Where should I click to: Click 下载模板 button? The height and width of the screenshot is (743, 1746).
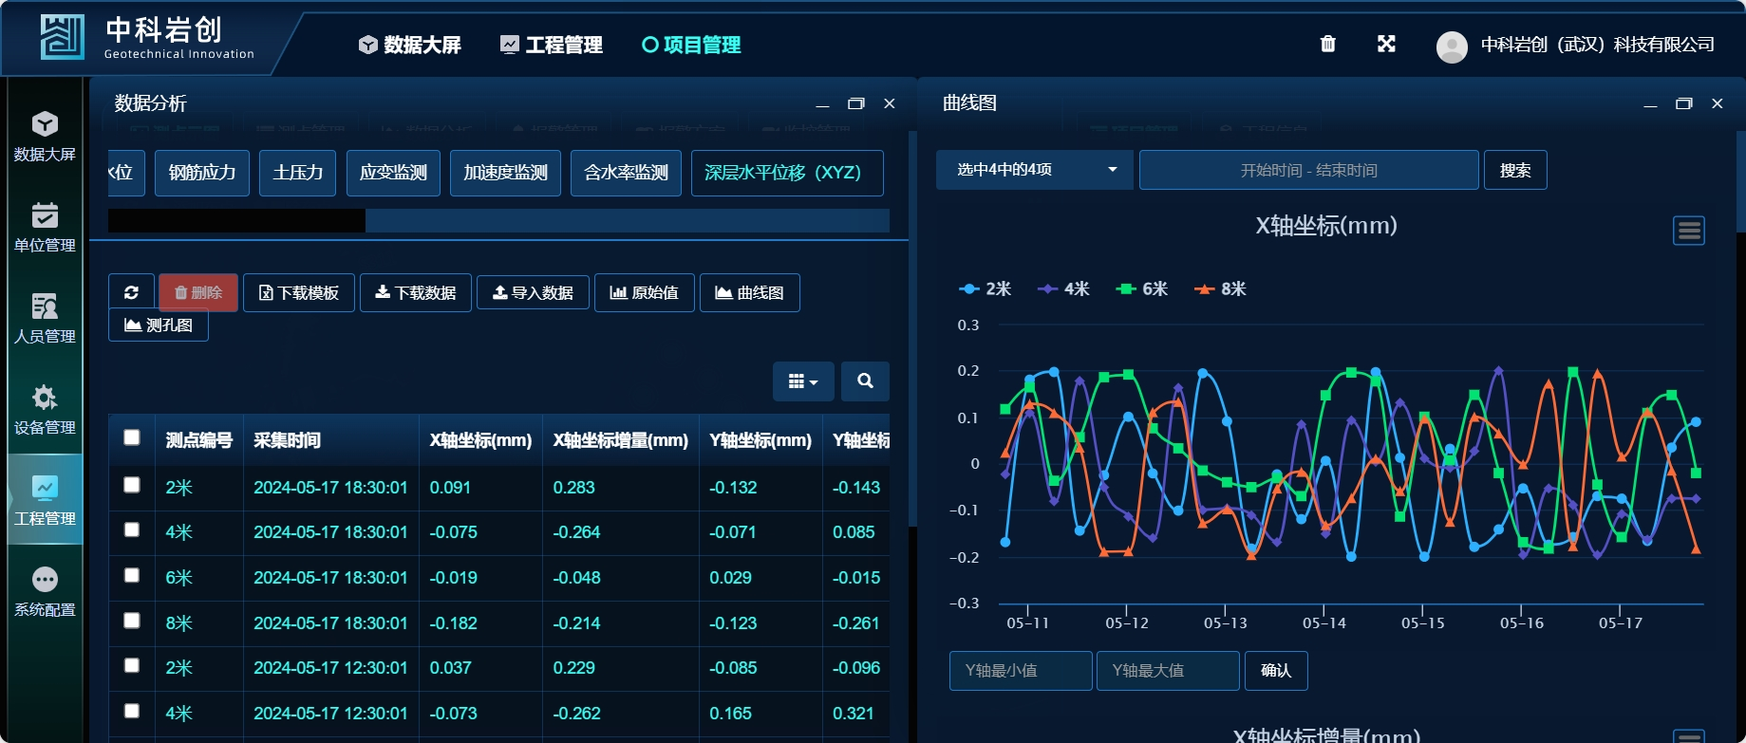coord(299,292)
